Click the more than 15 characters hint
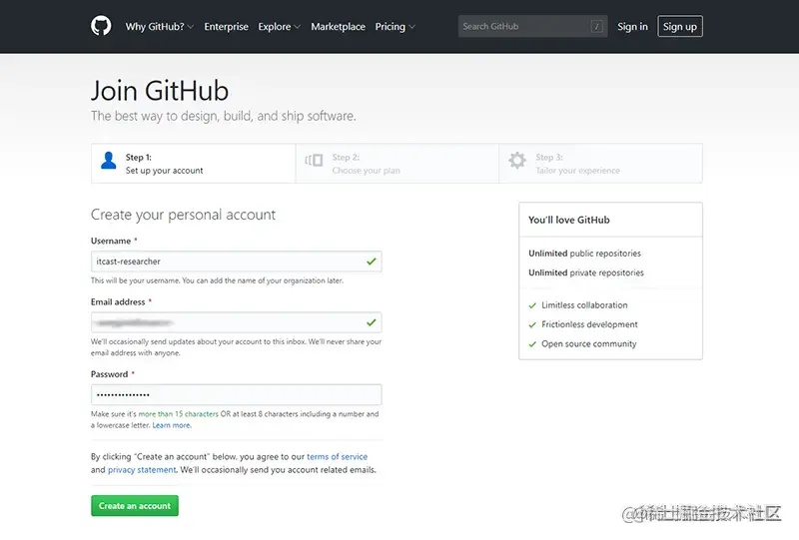This screenshot has width=799, height=540. click(x=179, y=414)
